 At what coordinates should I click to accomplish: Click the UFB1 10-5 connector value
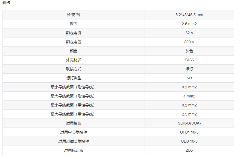189,132
